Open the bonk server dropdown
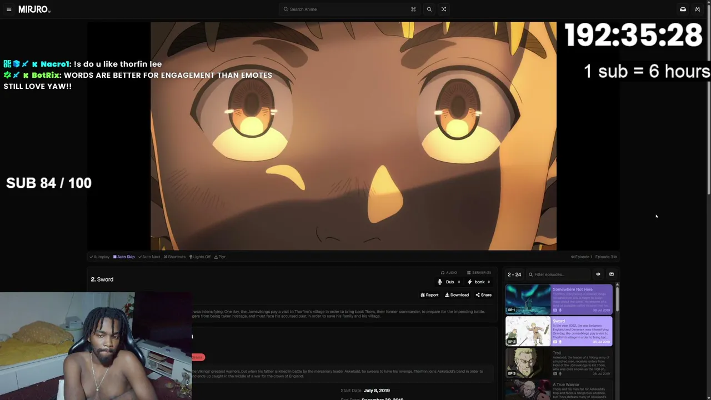This screenshot has width=711, height=400. (x=479, y=282)
